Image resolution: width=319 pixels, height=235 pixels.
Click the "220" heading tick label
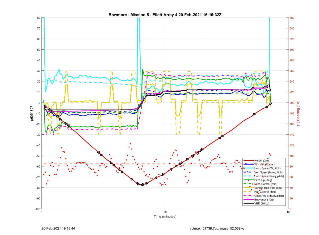tap(292, 92)
